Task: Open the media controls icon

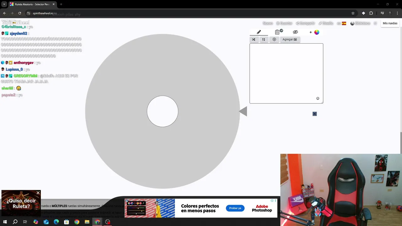Action: 382,13
